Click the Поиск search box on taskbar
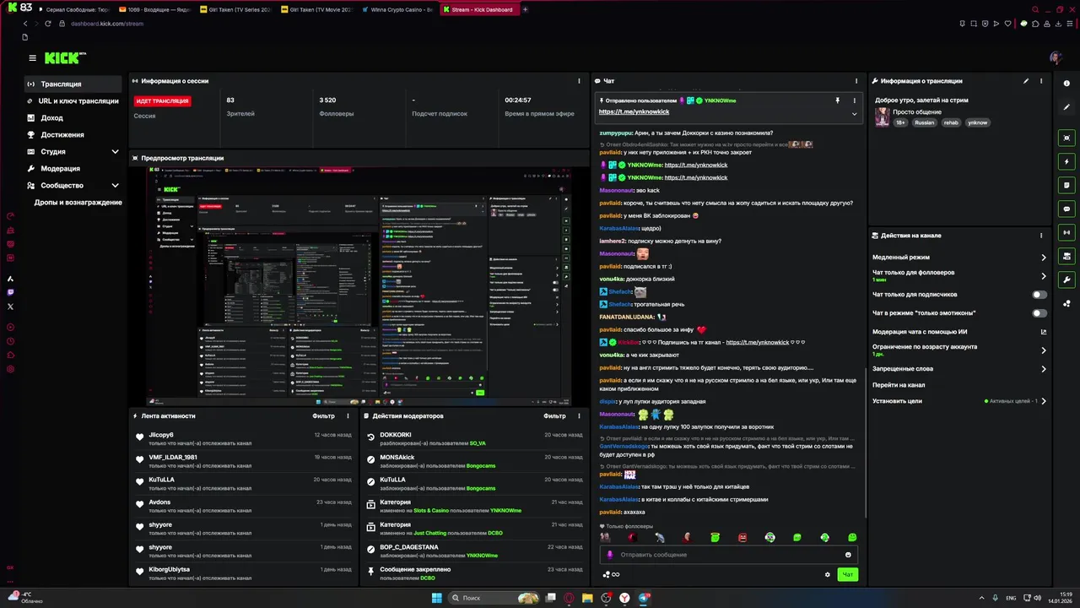This screenshot has height=608, width=1080. (494, 599)
